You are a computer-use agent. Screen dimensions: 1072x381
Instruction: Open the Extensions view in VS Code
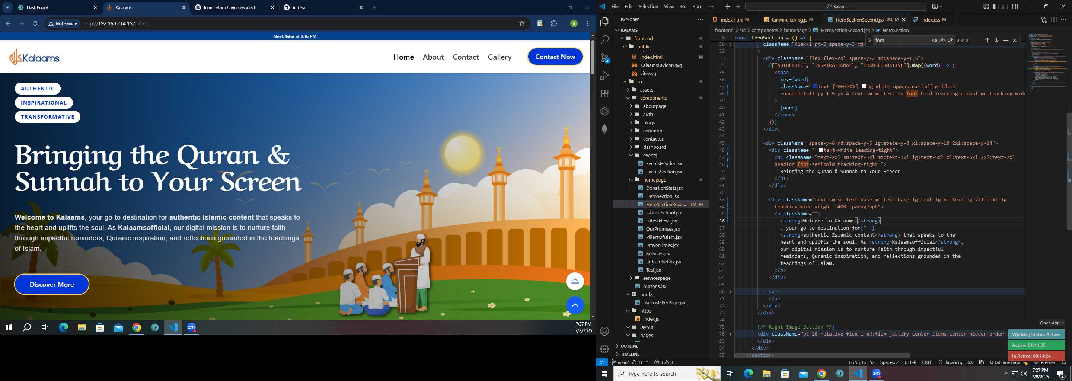click(604, 94)
